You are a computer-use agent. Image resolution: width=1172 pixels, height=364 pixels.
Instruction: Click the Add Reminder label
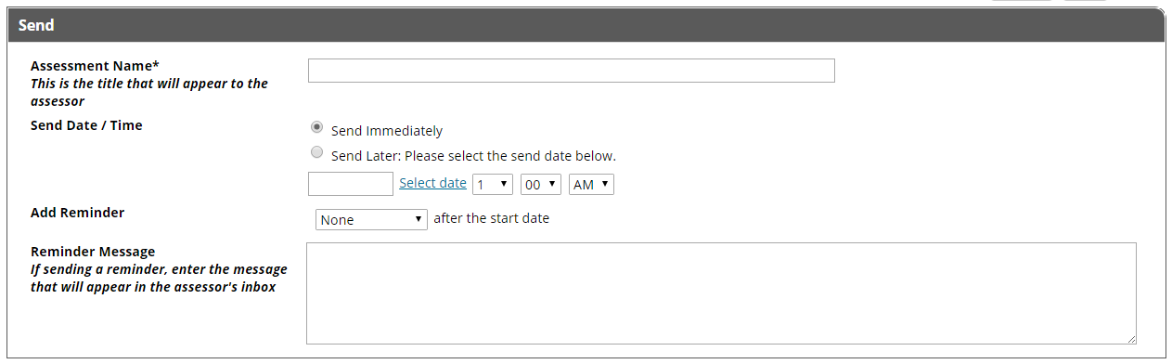coord(77,212)
